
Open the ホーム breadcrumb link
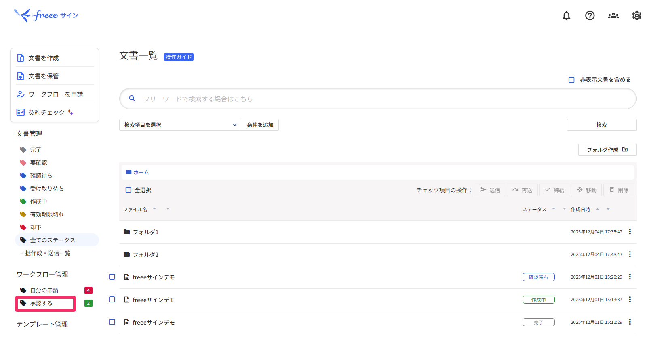(x=141, y=172)
